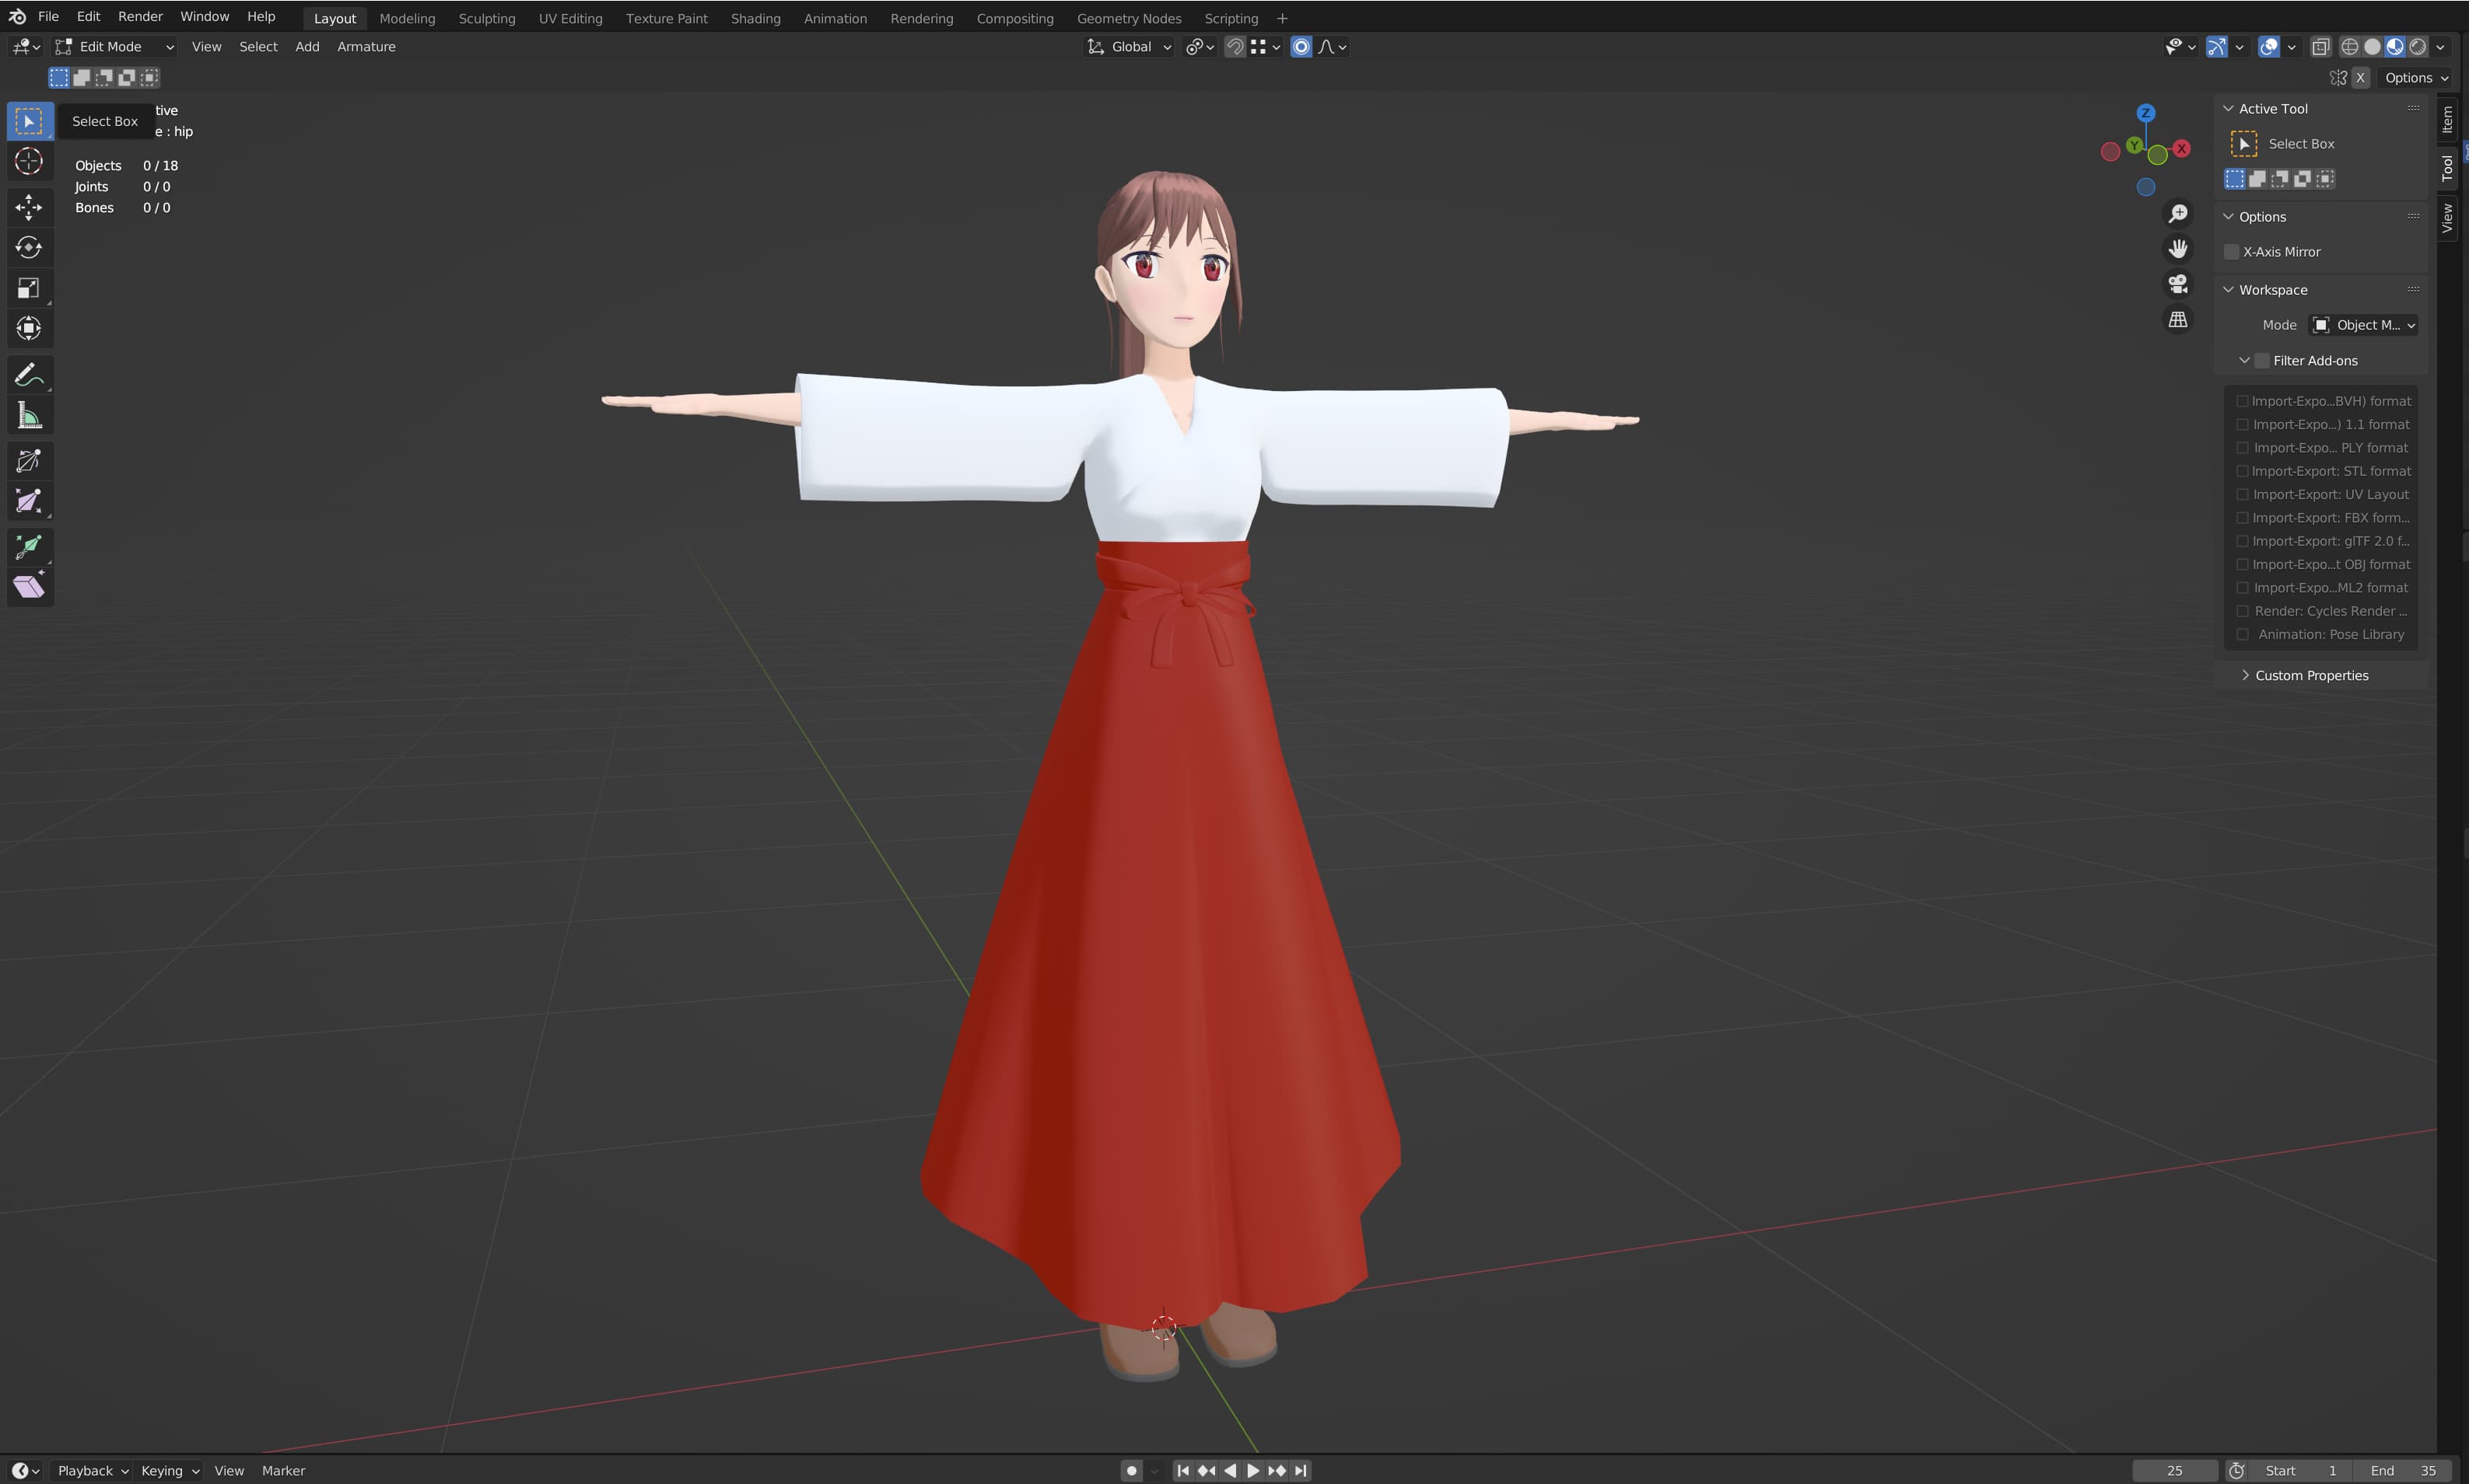
Task: Jump to the first frame
Action: (1183, 1471)
